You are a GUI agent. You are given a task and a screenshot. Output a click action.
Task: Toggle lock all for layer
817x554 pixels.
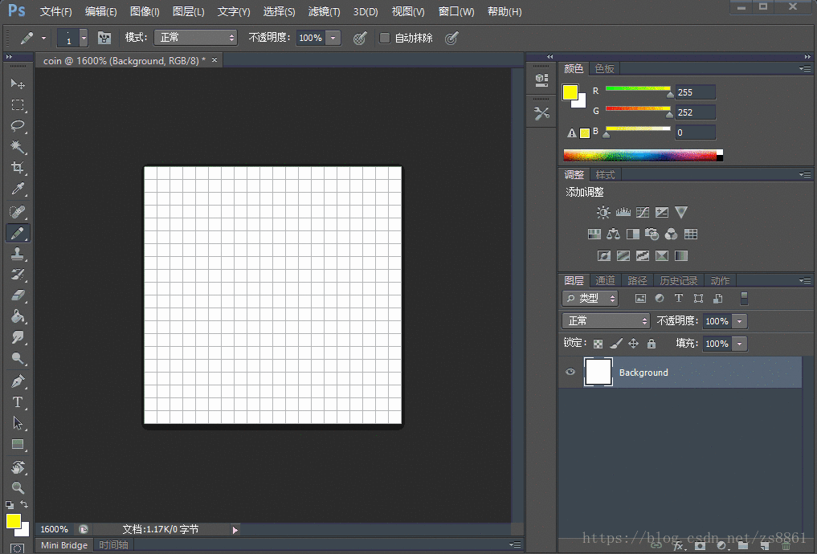[652, 344]
